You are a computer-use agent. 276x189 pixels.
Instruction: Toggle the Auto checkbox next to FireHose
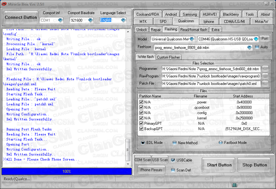tap(257, 47)
